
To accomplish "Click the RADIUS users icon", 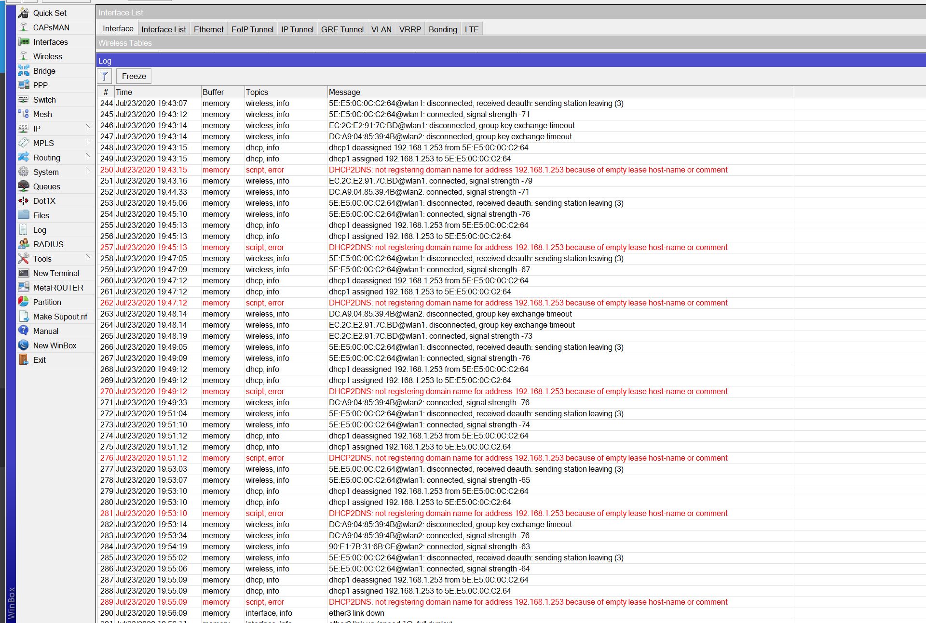I will pos(24,244).
